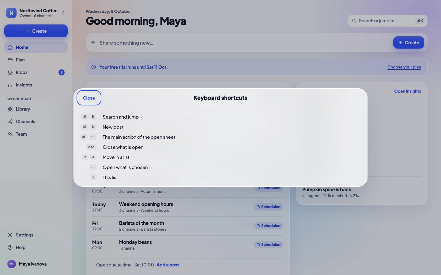The width and height of the screenshot is (441, 275).
Task: Click the Search or jump to field
Action: pos(387,21)
